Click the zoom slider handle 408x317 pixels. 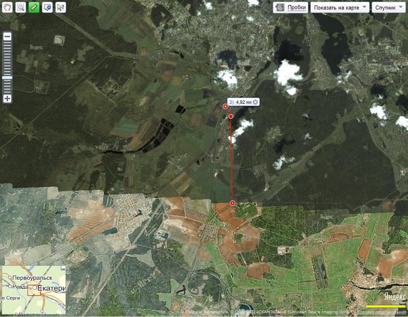click(x=7, y=78)
